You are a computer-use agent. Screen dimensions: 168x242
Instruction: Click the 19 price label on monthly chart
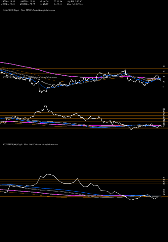pyautogui.click(x=164, y=178)
